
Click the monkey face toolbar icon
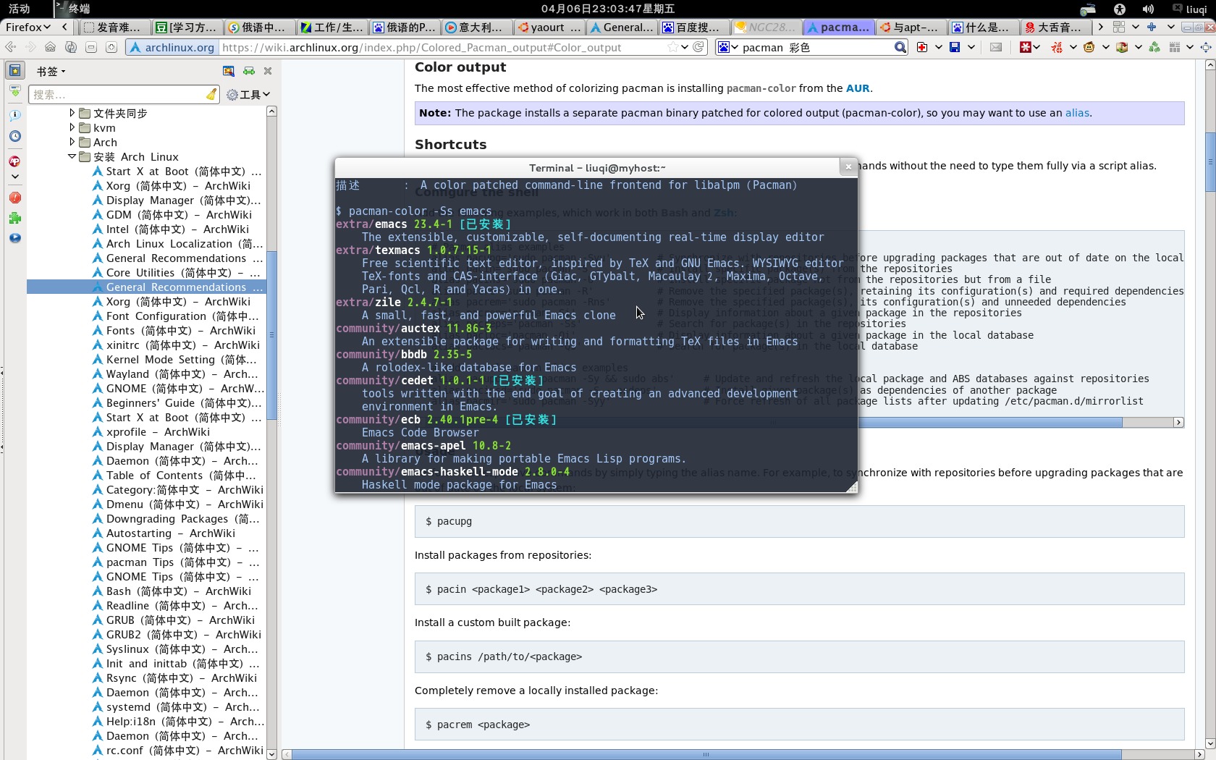pyautogui.click(x=1089, y=47)
